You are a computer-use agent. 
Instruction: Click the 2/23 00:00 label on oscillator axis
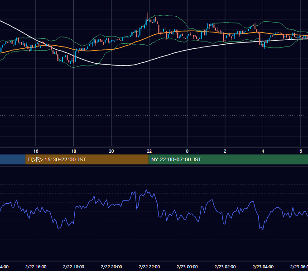click(187, 266)
